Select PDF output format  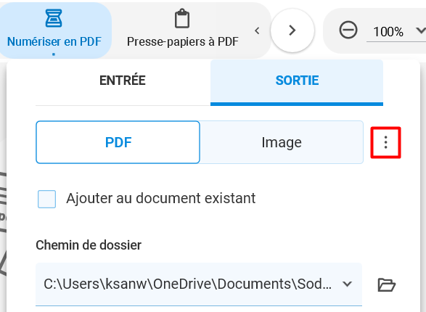click(118, 142)
